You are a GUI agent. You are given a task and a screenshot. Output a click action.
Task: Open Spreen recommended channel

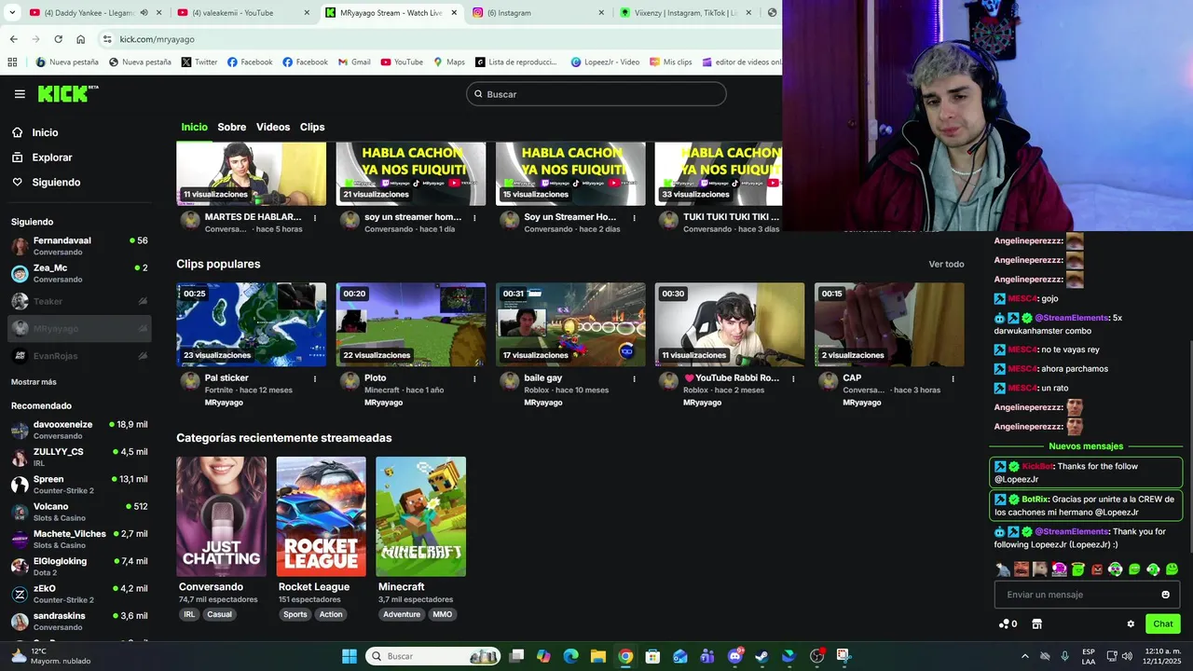[x=79, y=485]
